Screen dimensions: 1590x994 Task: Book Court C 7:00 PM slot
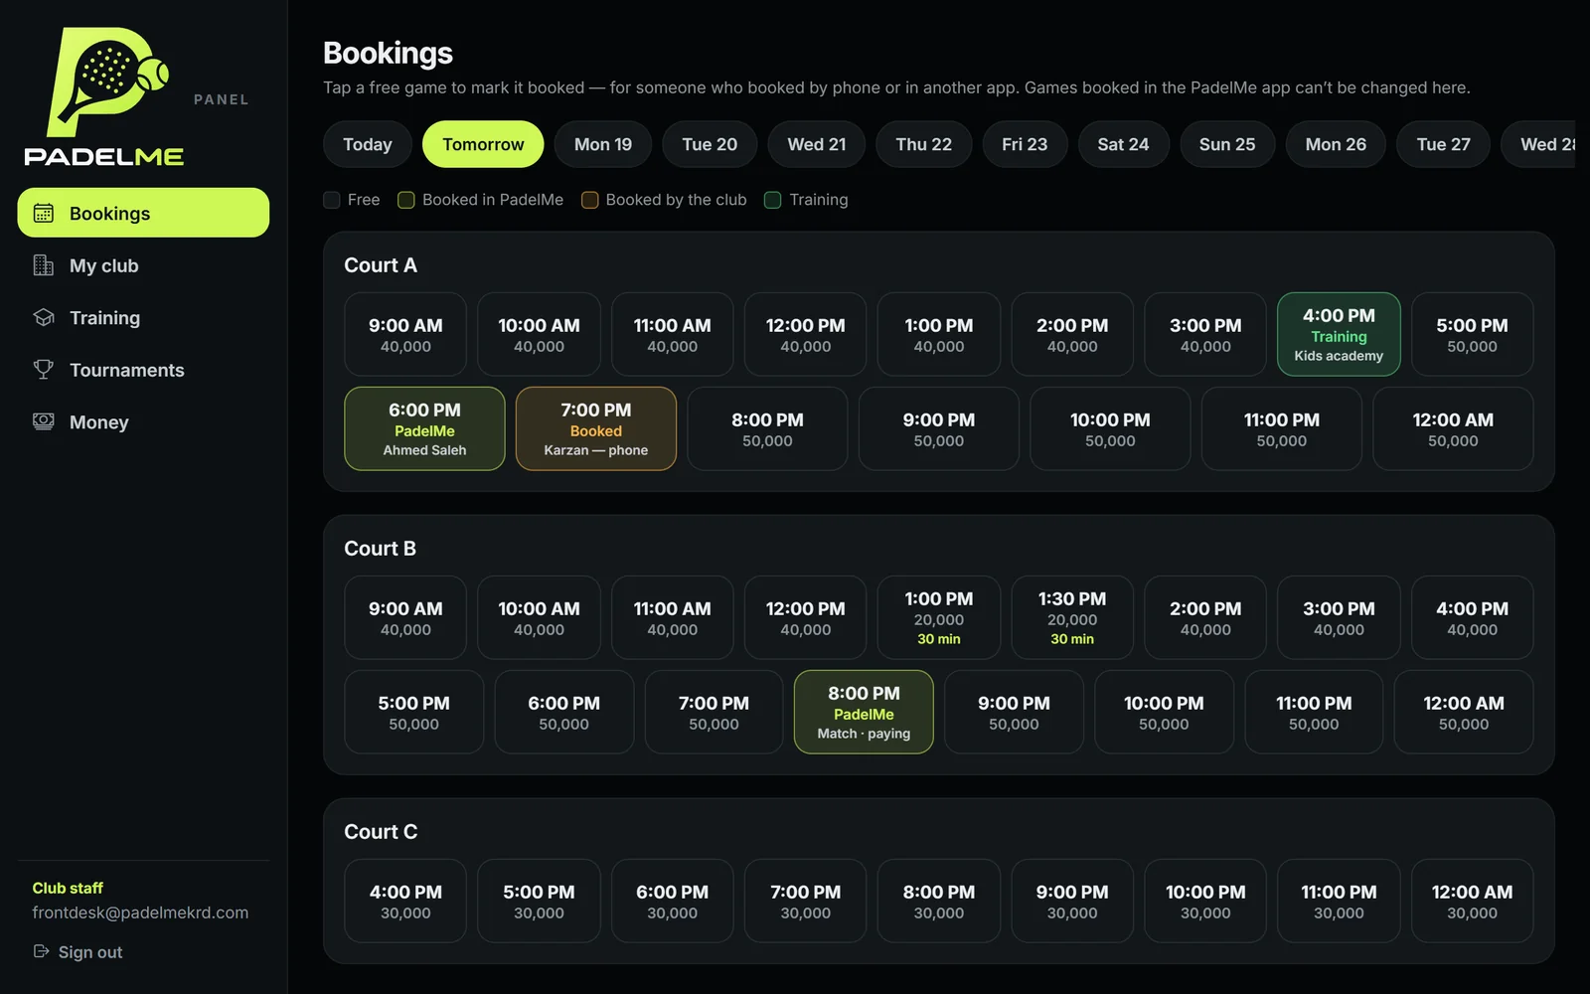tap(805, 901)
